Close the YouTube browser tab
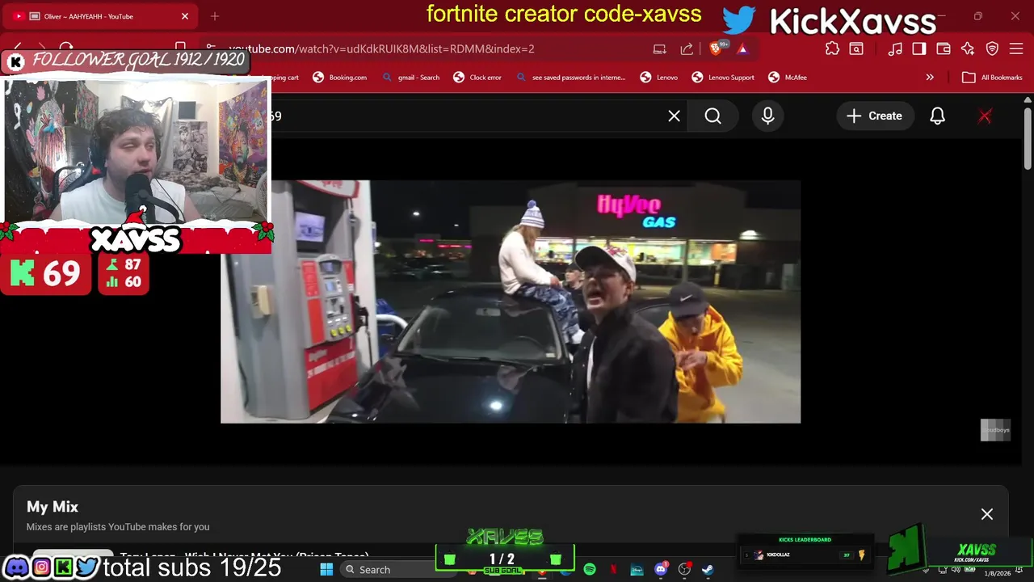 (185, 16)
